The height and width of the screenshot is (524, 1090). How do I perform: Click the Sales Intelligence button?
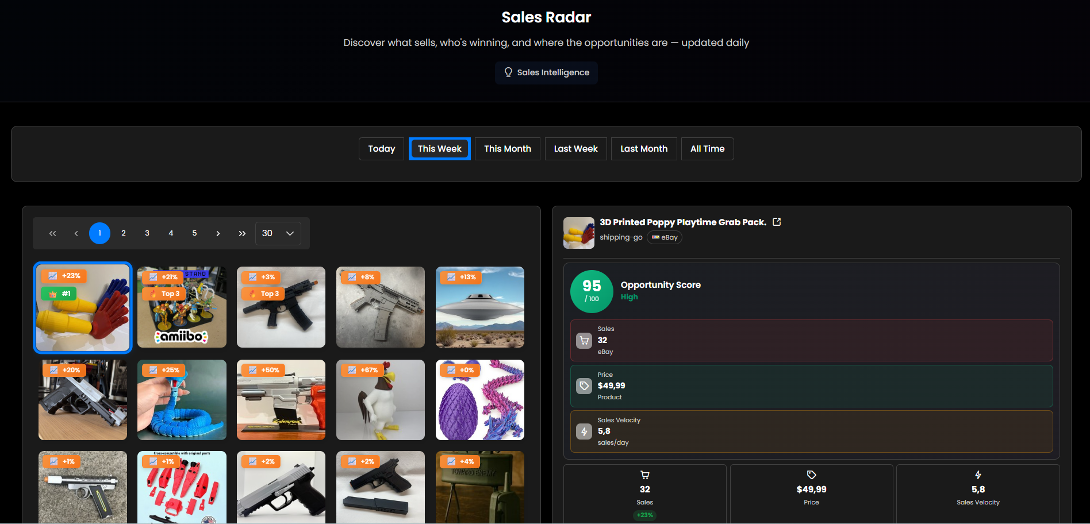point(546,73)
